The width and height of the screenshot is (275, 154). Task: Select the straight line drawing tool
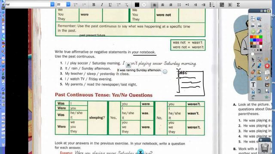(x=253, y=78)
